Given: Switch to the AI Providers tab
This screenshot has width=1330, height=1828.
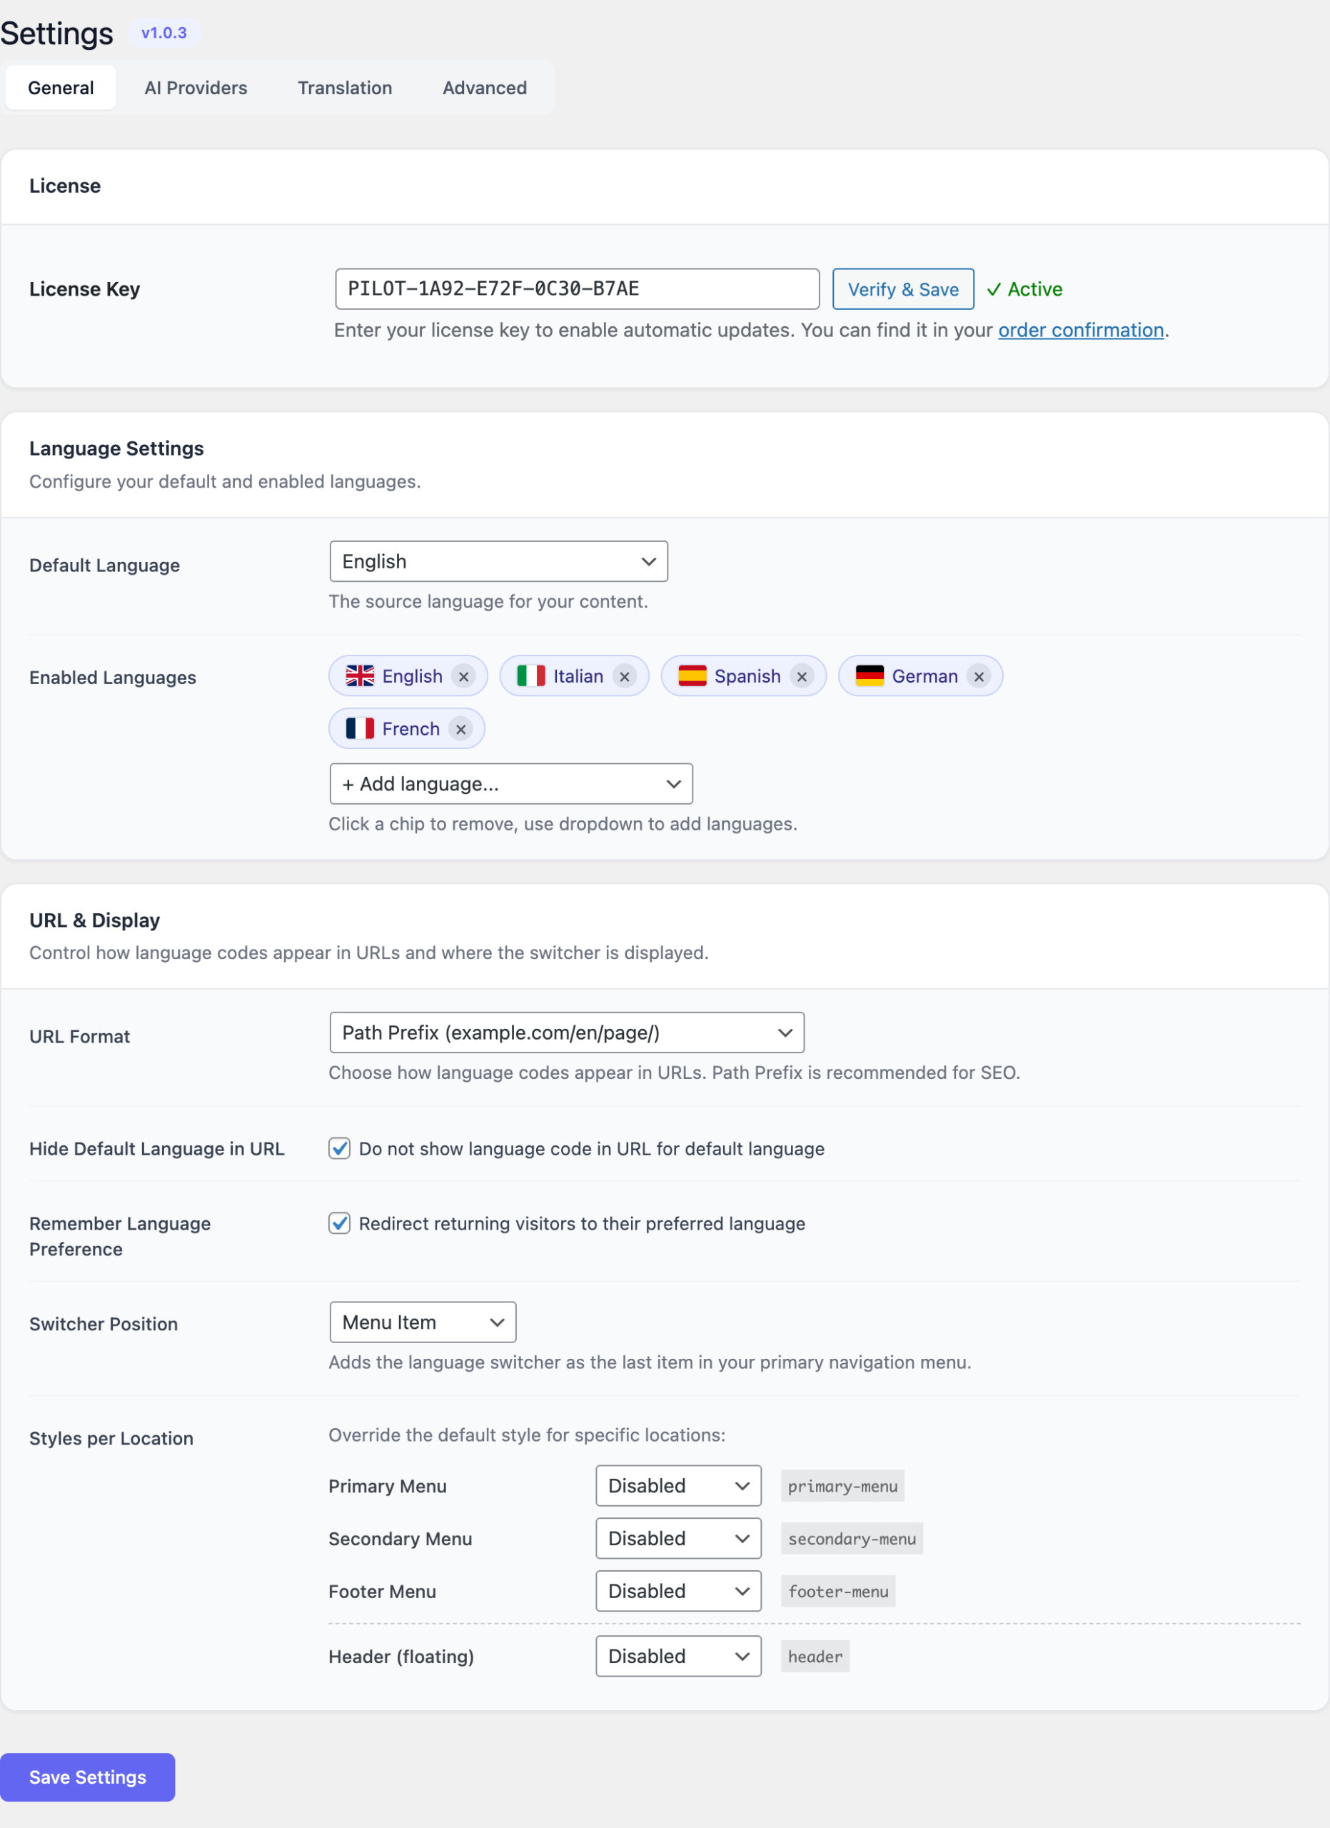Looking at the screenshot, I should tap(196, 88).
